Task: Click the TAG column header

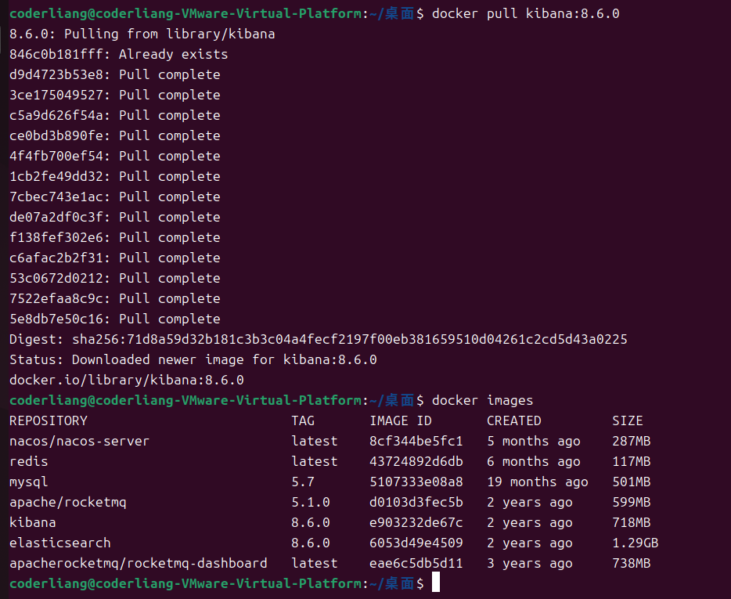Action: pyautogui.click(x=303, y=420)
